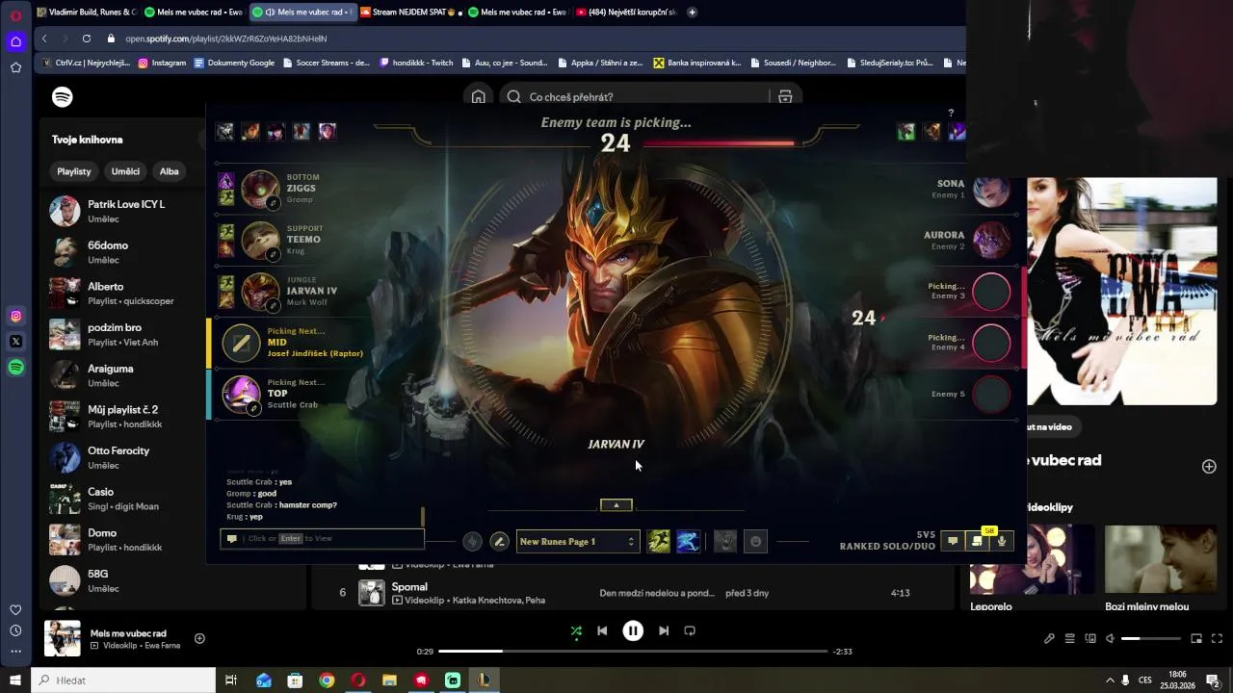Open League client in Windows taskbar

[484, 680]
